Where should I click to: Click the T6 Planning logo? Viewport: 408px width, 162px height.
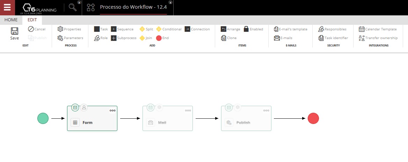[x=39, y=8]
